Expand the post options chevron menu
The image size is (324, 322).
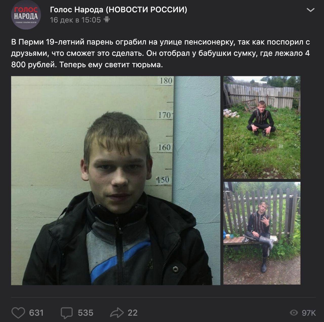[x=311, y=10]
